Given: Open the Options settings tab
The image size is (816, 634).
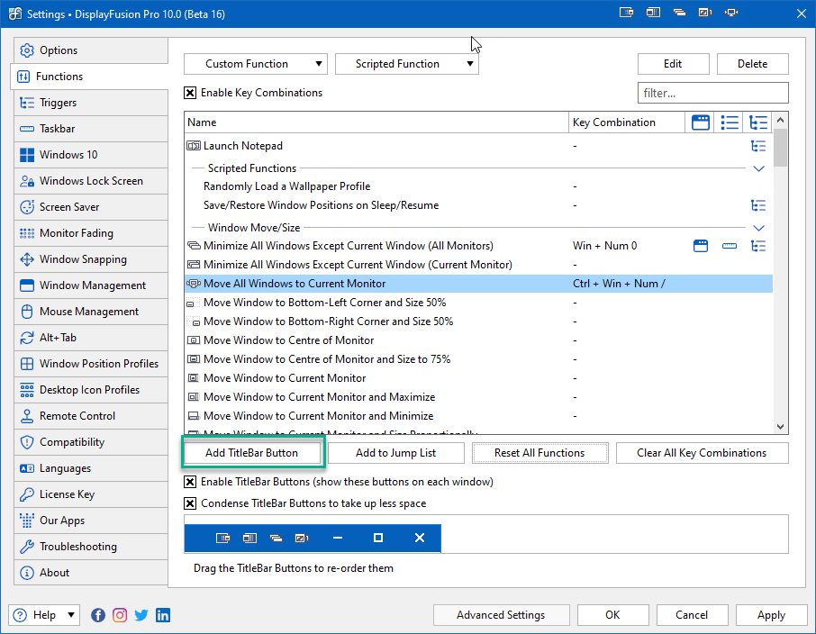Looking at the screenshot, I should (x=91, y=50).
